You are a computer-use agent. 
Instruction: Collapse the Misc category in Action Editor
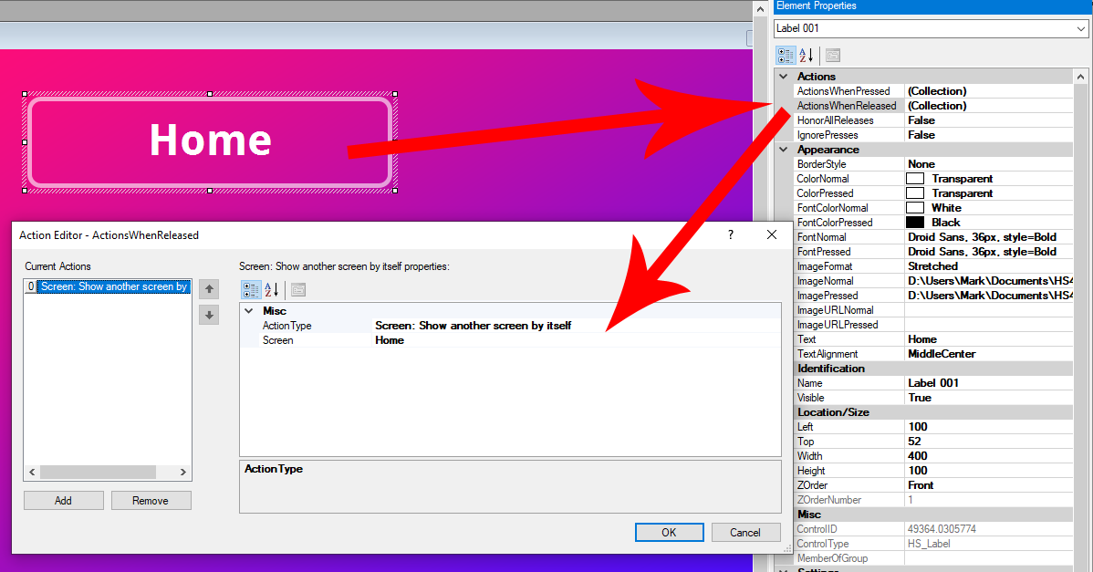[249, 311]
